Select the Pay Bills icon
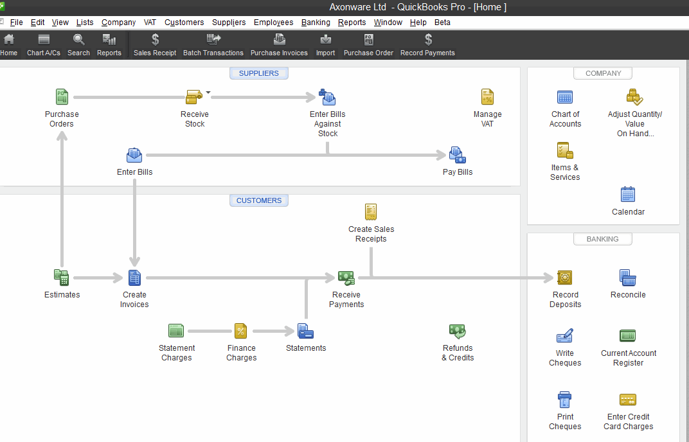 coord(458,155)
